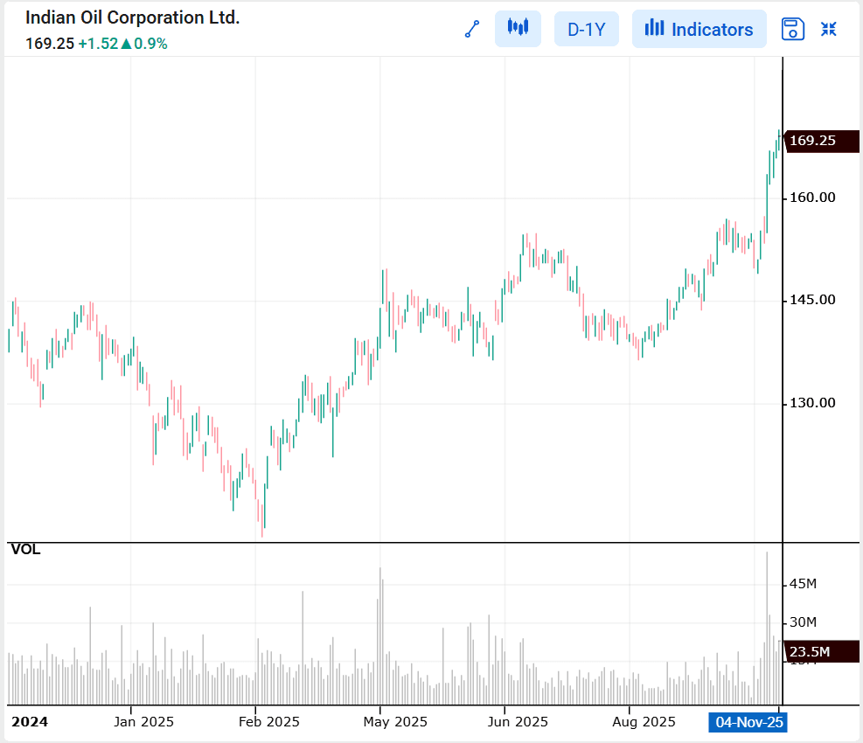Image resolution: width=863 pixels, height=743 pixels.
Task: Select the line drawing tool icon
Action: tap(472, 29)
